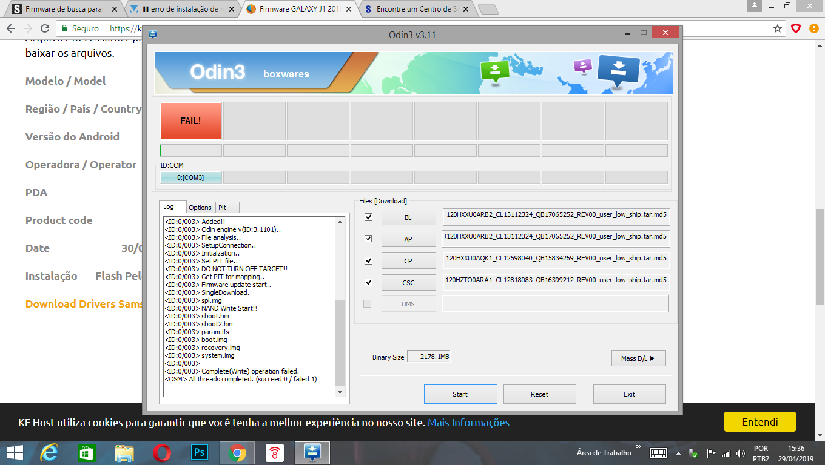Click the red FAIL! status box

[190, 120]
